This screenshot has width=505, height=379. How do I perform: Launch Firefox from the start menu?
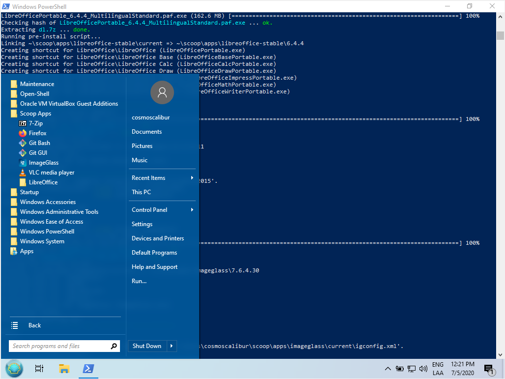[x=37, y=133]
